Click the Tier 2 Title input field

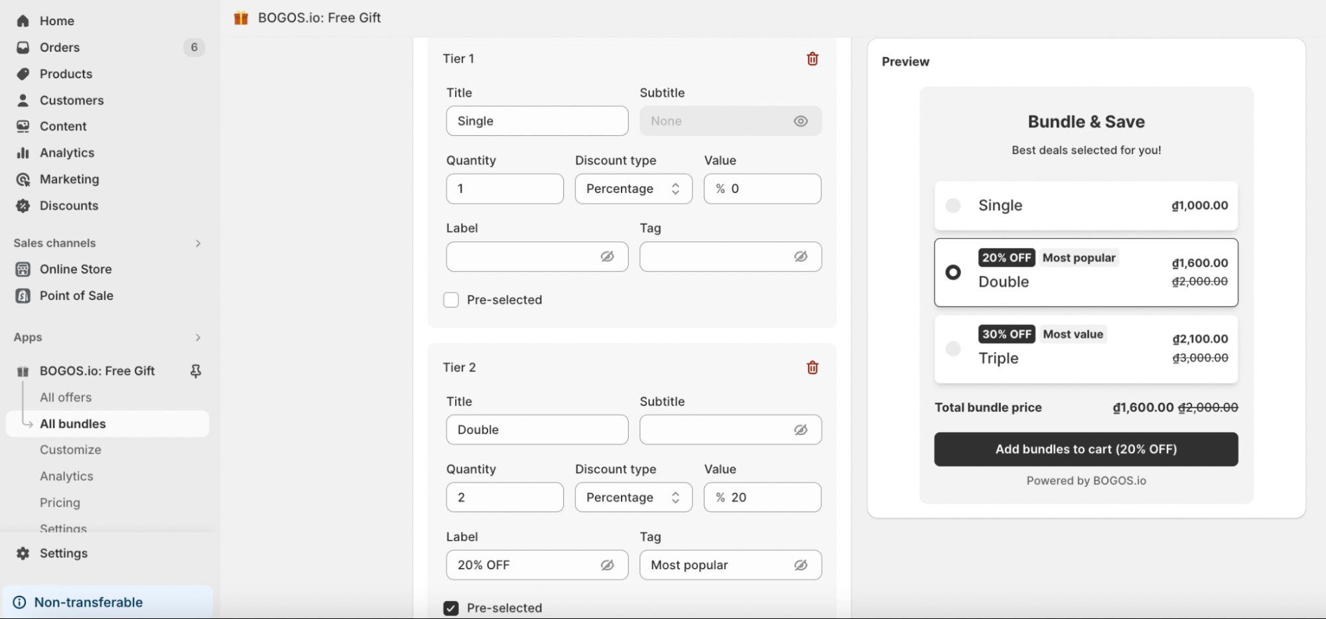tap(537, 430)
